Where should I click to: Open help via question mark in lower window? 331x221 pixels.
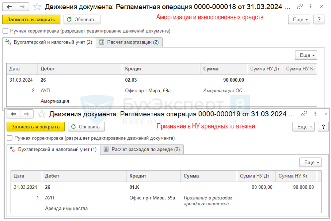tap(323, 127)
